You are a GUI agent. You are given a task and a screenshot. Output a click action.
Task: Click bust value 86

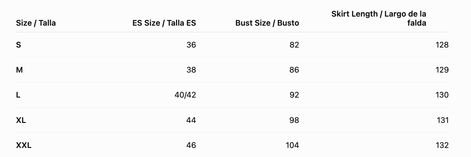[x=294, y=70]
